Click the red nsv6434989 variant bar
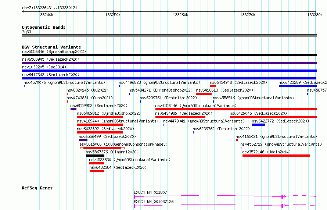Image resolution: width=327 pixels, height=210 pixels. point(180,117)
